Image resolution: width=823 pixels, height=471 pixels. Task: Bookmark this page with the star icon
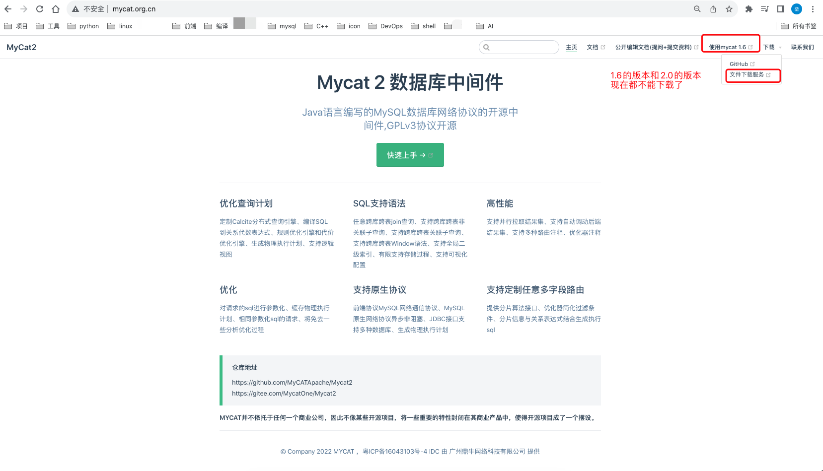729,9
